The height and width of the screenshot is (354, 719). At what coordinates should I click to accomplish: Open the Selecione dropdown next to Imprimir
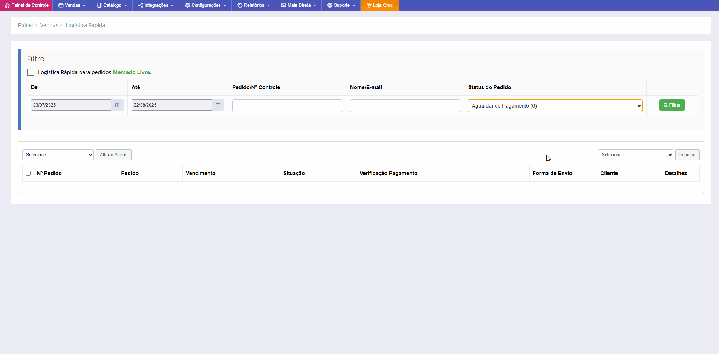click(x=635, y=155)
